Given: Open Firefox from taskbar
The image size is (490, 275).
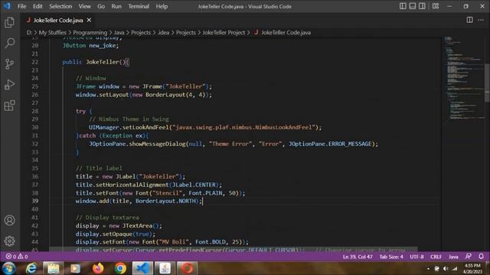Looking at the screenshot, I should click(98, 268).
